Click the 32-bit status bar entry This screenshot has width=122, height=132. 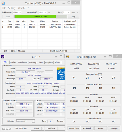click(x=13, y=51)
